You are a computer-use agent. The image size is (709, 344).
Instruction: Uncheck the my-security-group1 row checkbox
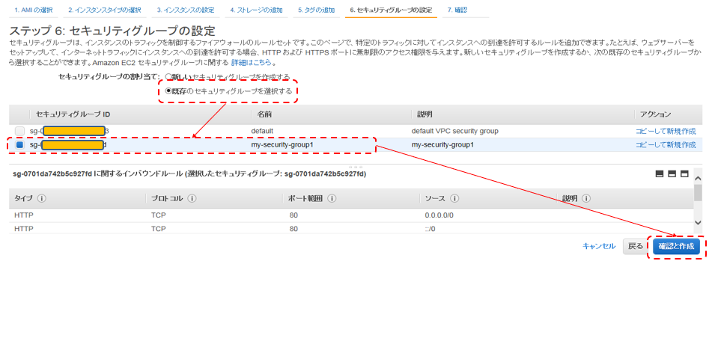19,145
